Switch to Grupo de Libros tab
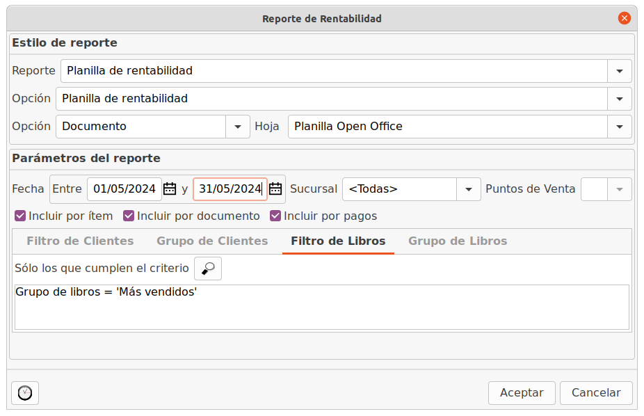The width and height of the screenshot is (644, 416). pyautogui.click(x=458, y=241)
